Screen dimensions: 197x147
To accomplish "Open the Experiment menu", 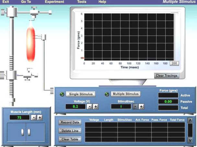I will pyautogui.click(x=54, y=2).
